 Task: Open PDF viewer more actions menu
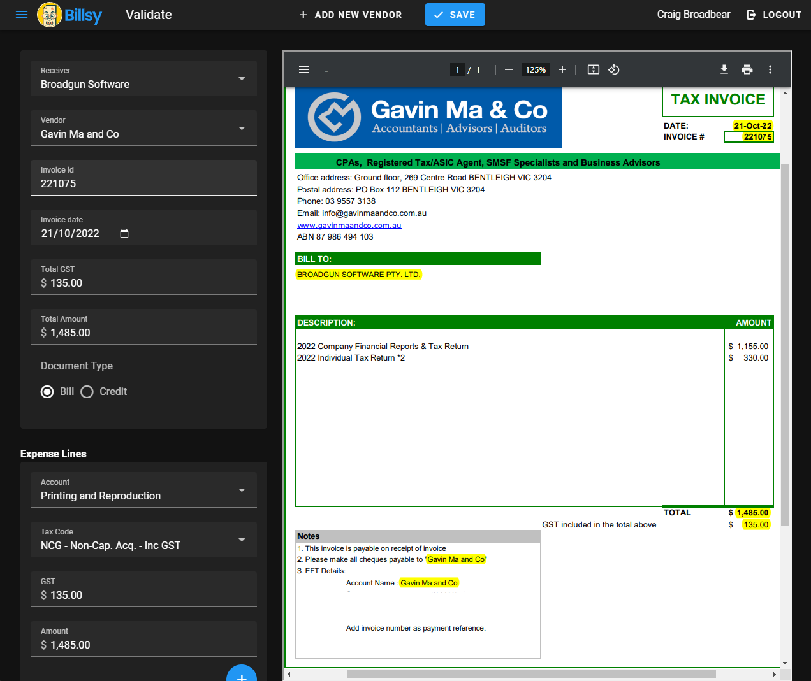pyautogui.click(x=770, y=69)
